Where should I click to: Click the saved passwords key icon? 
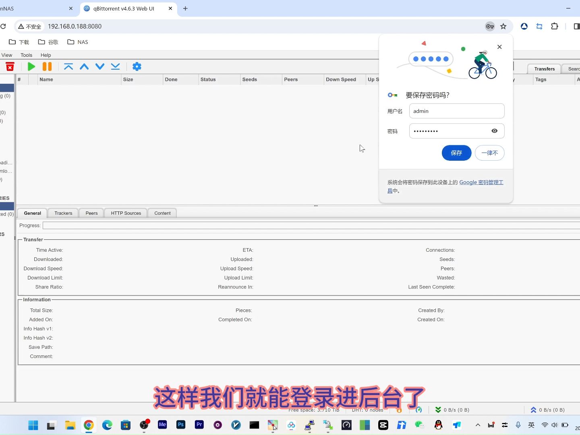coord(489,27)
